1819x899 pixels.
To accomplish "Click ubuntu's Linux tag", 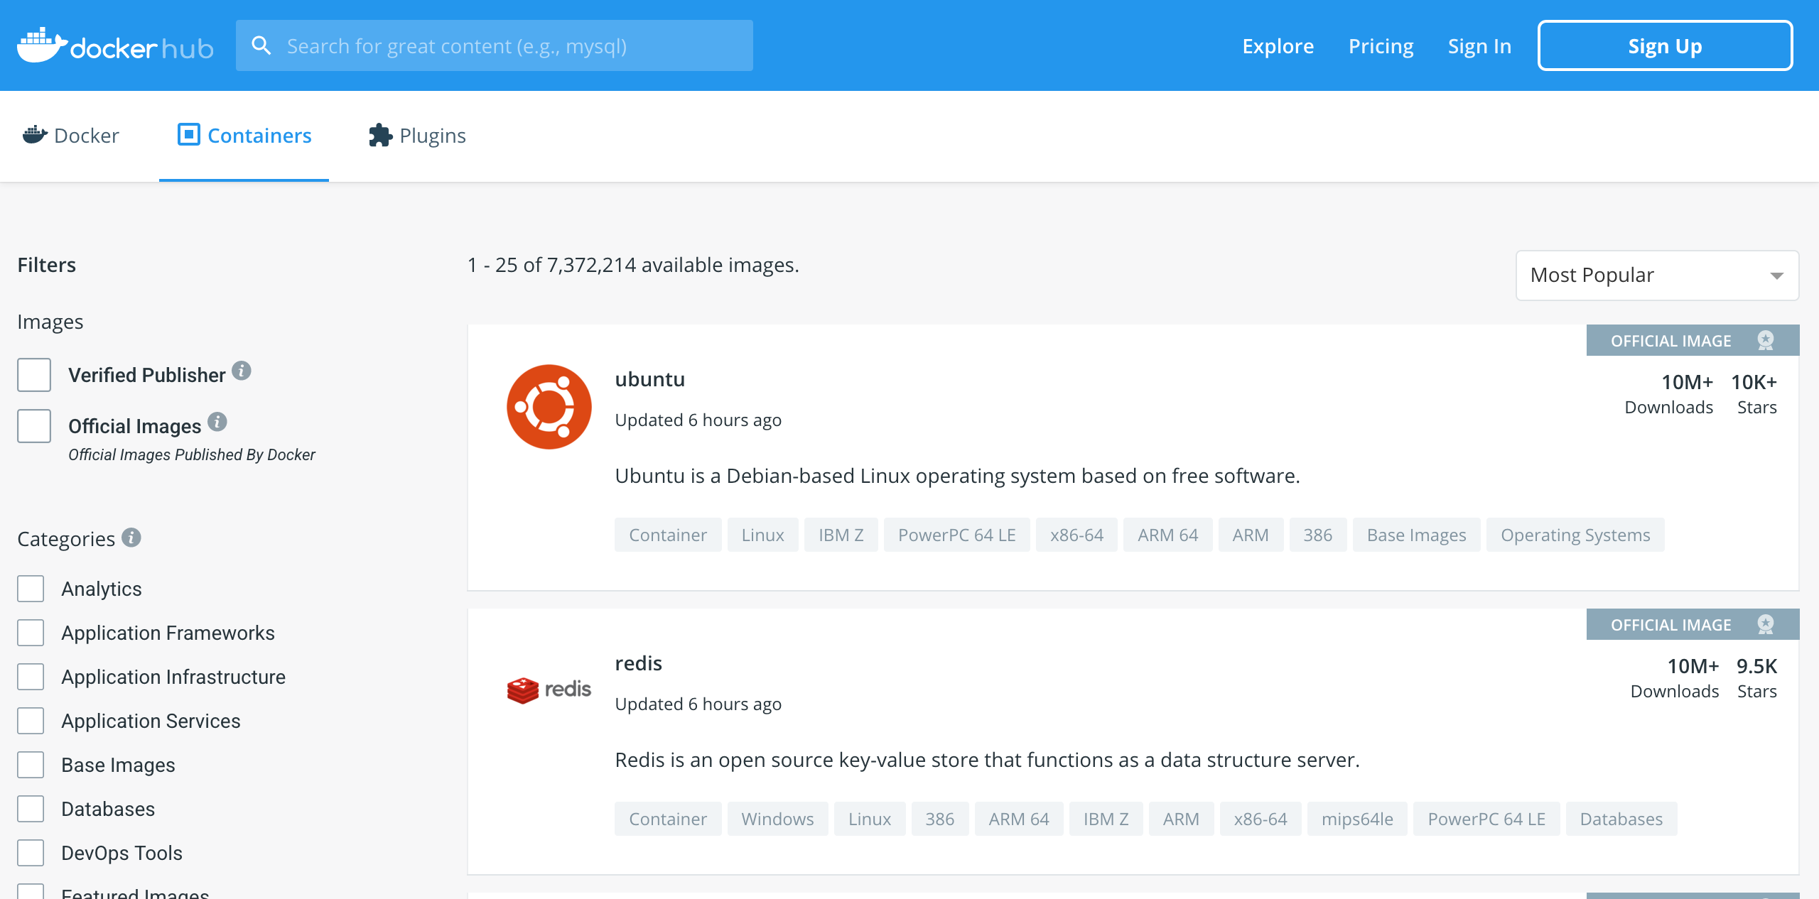I will click(x=763, y=535).
